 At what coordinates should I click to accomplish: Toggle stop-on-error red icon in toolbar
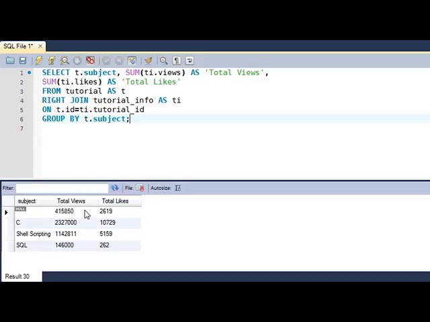(90, 60)
